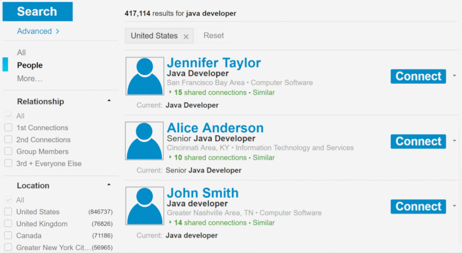462x253 pixels.
Task: Open Alice Anderson's profile picture
Action: tap(144, 141)
